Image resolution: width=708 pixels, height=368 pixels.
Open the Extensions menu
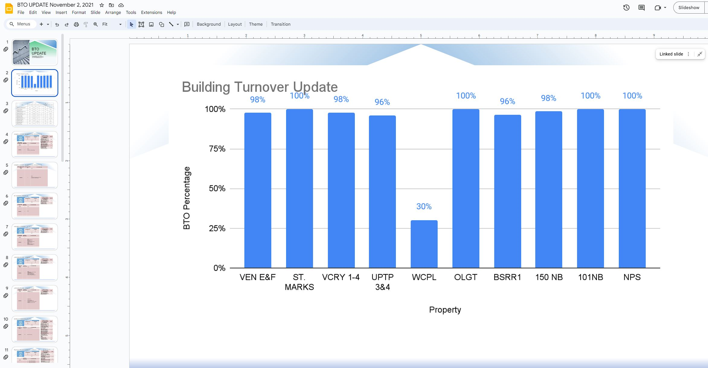tap(151, 12)
